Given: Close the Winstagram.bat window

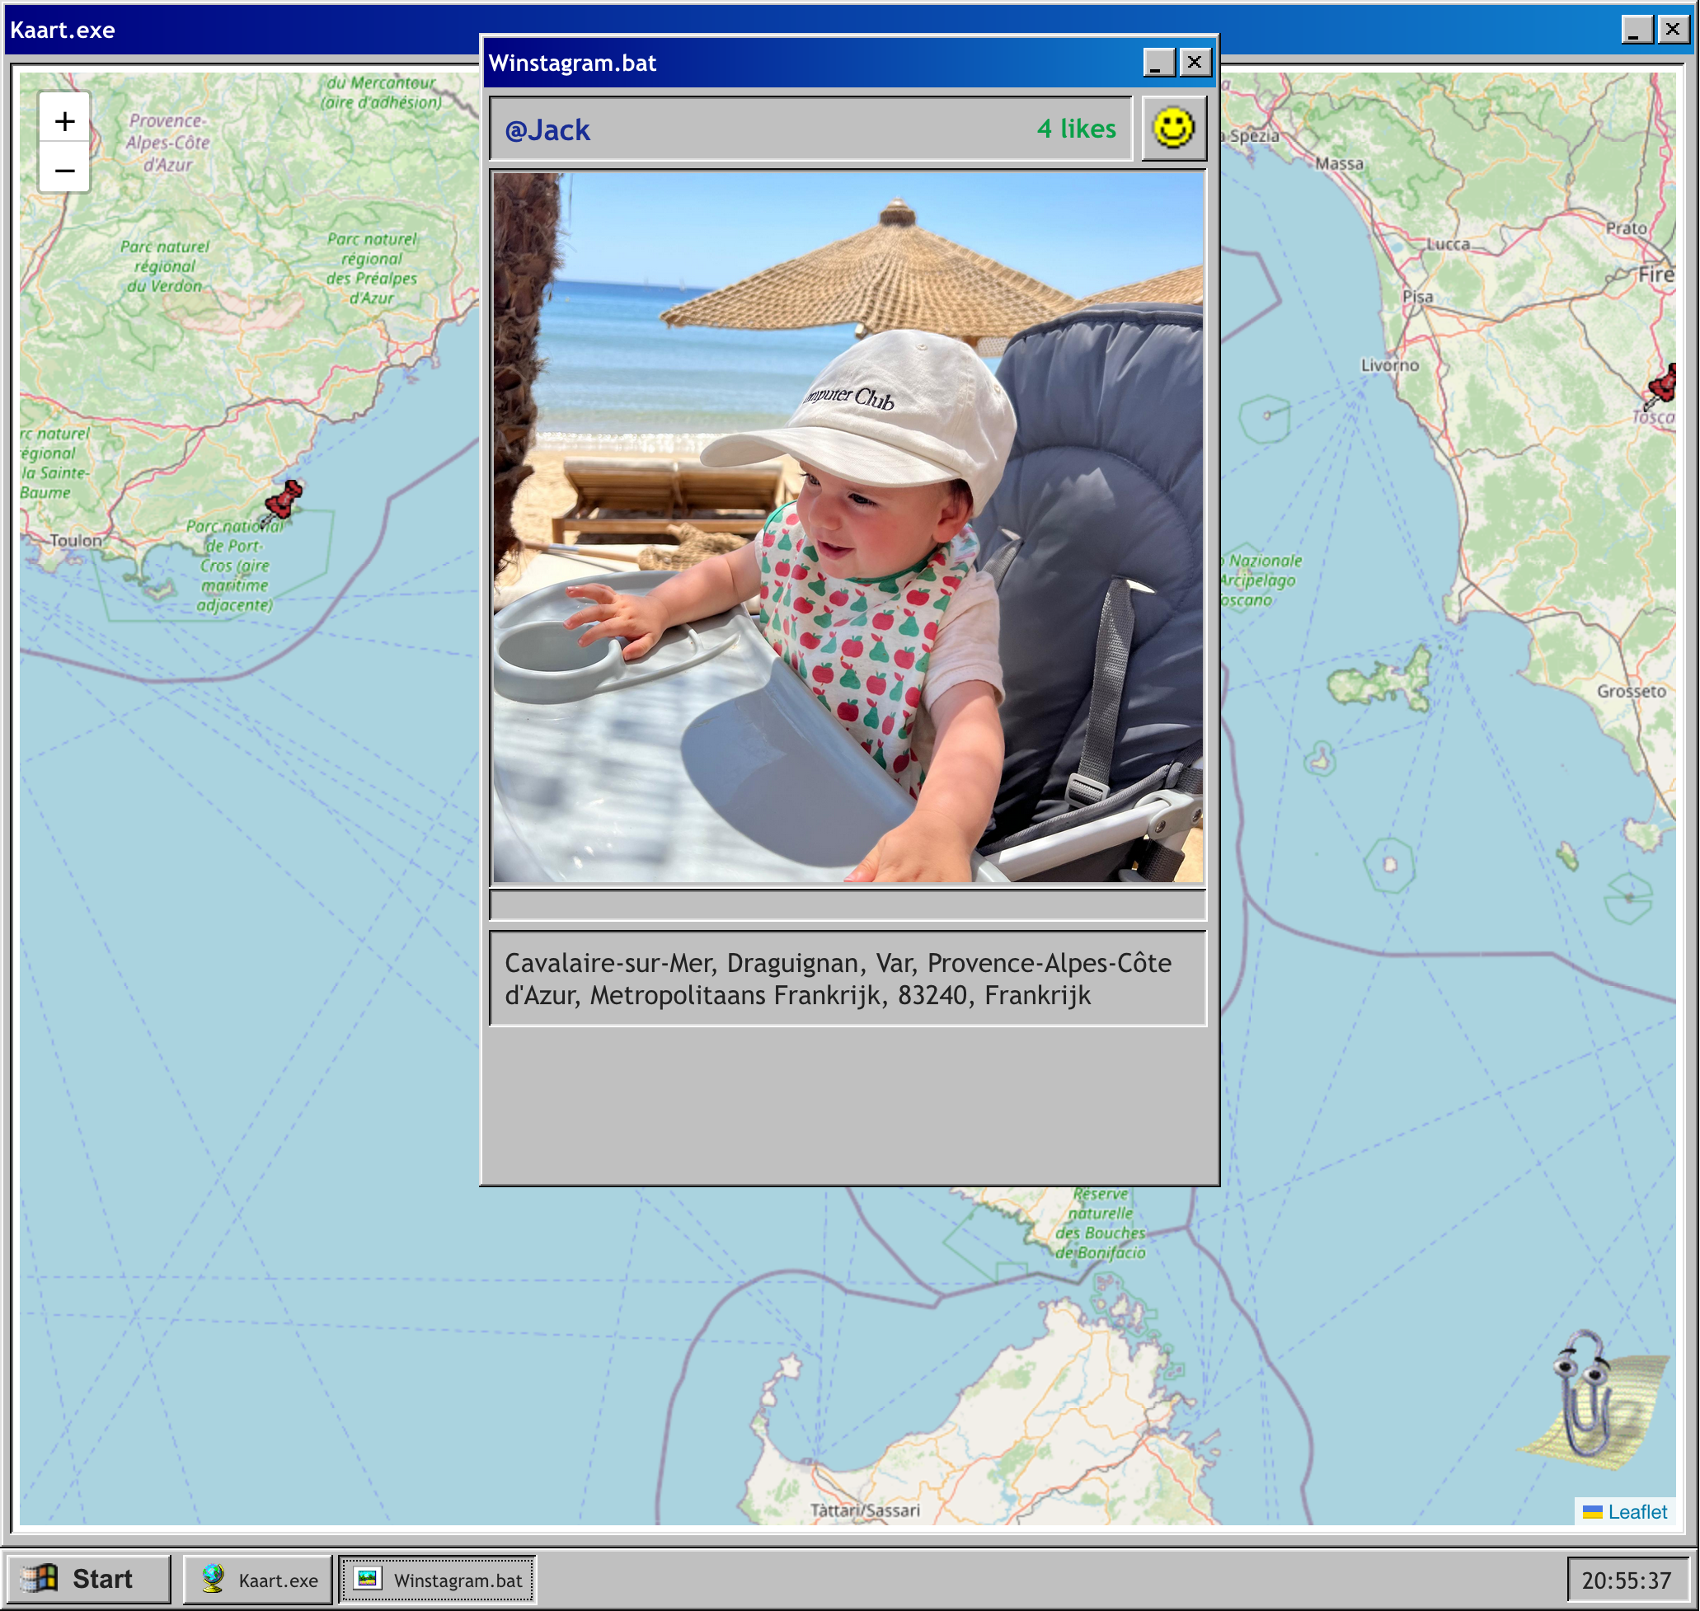Looking at the screenshot, I should 1195,62.
